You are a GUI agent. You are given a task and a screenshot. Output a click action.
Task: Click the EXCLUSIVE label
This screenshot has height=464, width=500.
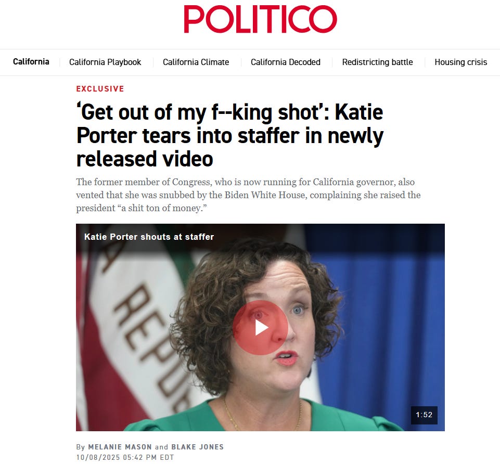[100, 88]
